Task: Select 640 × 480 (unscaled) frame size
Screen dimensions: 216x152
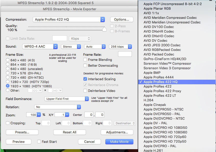Action: 8,69
